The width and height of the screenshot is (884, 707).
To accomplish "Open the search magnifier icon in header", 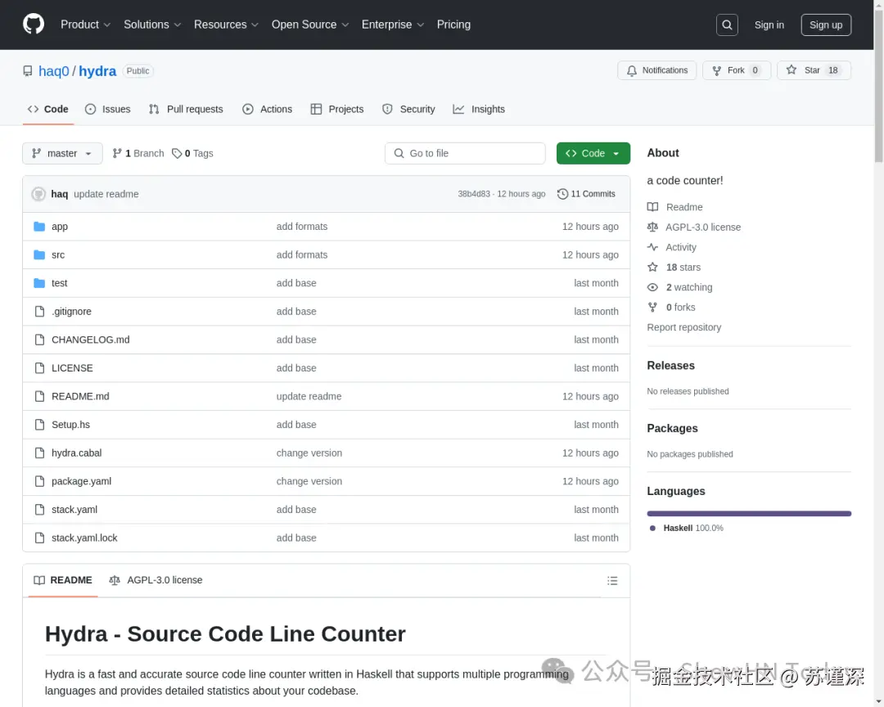I will pos(727,25).
